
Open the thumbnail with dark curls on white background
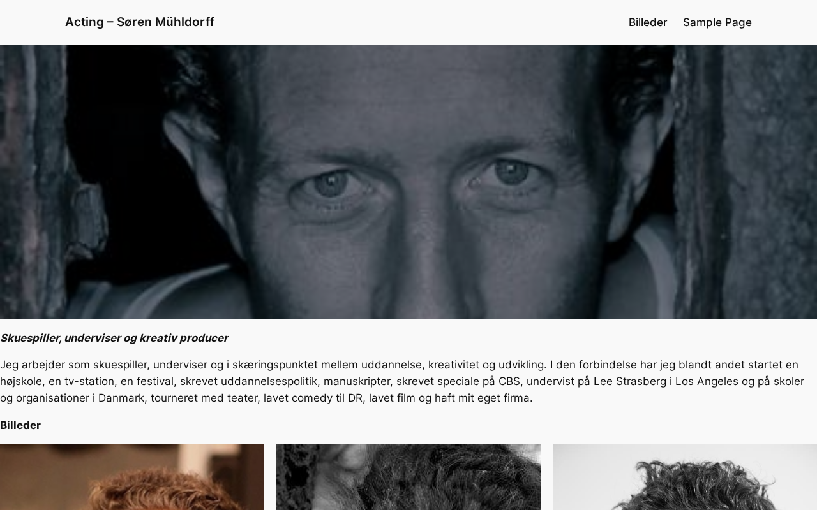point(685,477)
